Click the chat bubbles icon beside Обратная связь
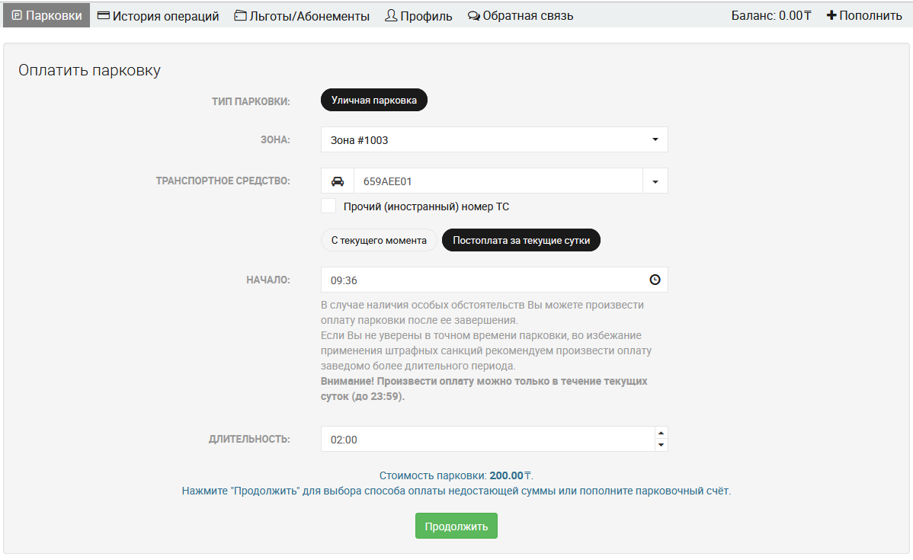This screenshot has height=560, width=913. (473, 15)
